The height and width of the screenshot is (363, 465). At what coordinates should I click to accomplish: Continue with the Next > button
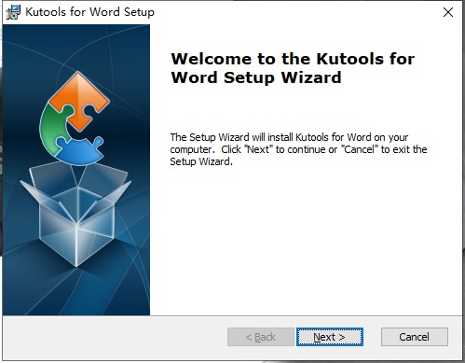click(x=330, y=337)
